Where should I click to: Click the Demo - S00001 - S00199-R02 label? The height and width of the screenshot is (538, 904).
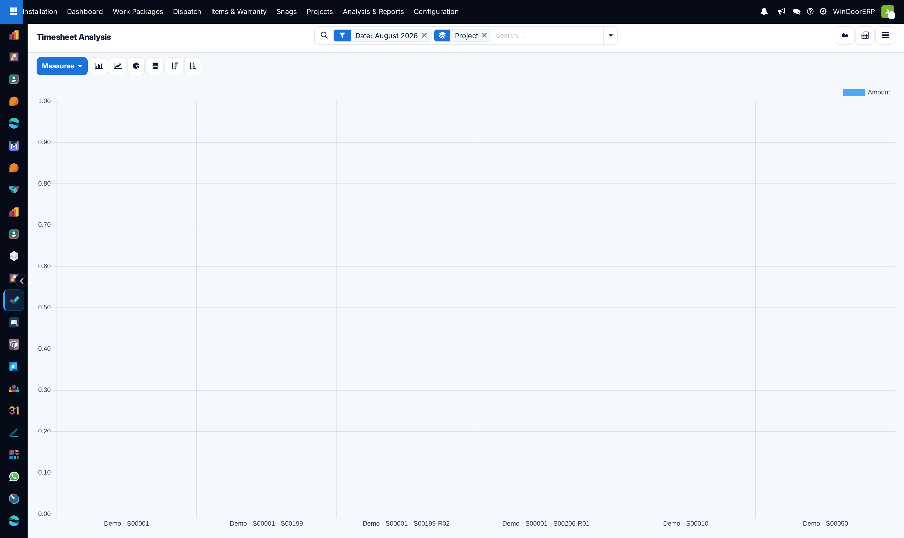(x=406, y=523)
